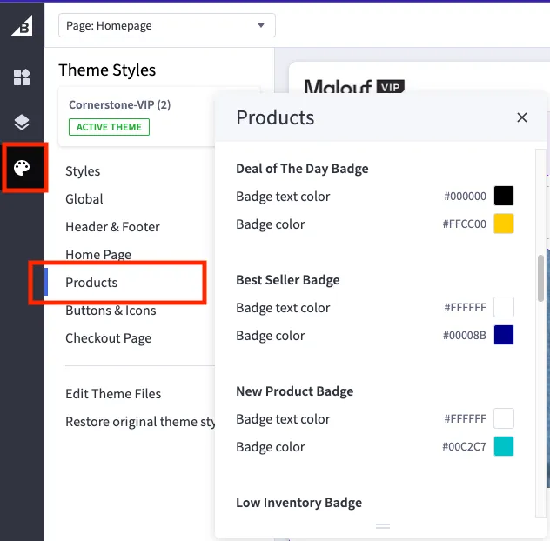Click the BigCommerce logo icon
This screenshot has height=541, width=550.
point(22,26)
